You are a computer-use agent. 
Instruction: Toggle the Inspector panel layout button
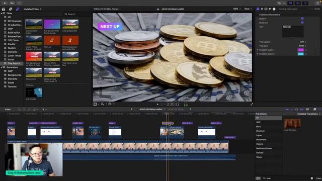click(x=305, y=3)
